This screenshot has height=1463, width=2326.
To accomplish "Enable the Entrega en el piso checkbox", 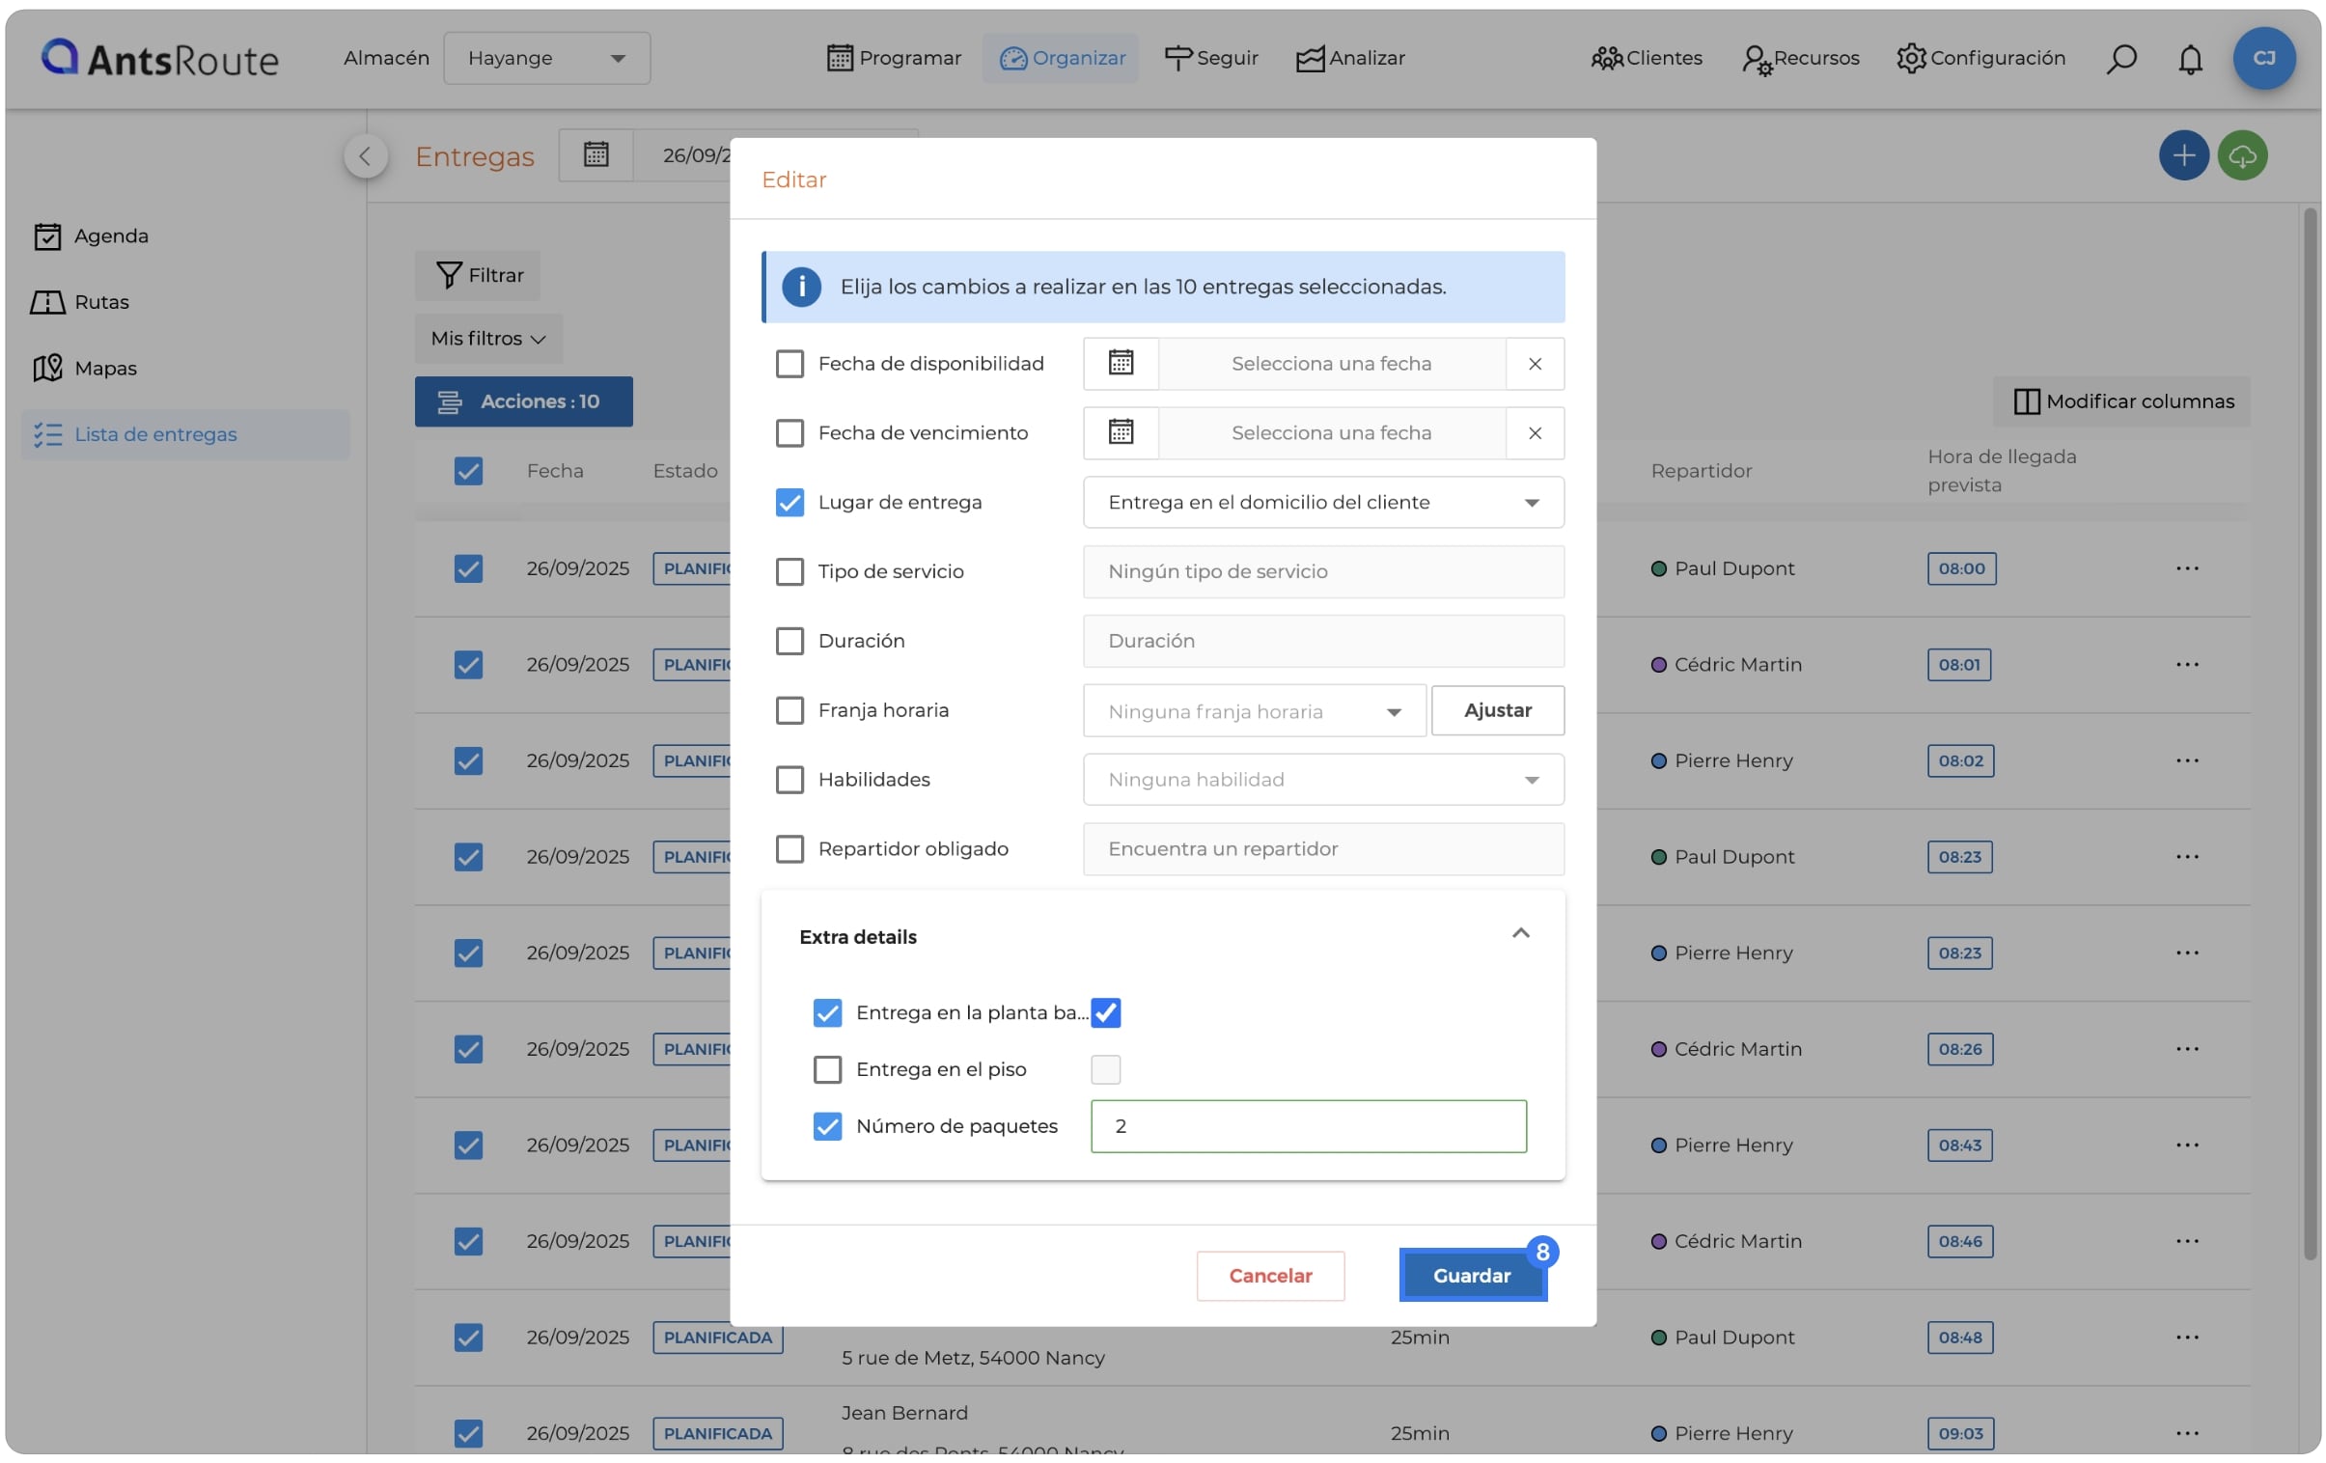I will [x=827, y=1069].
